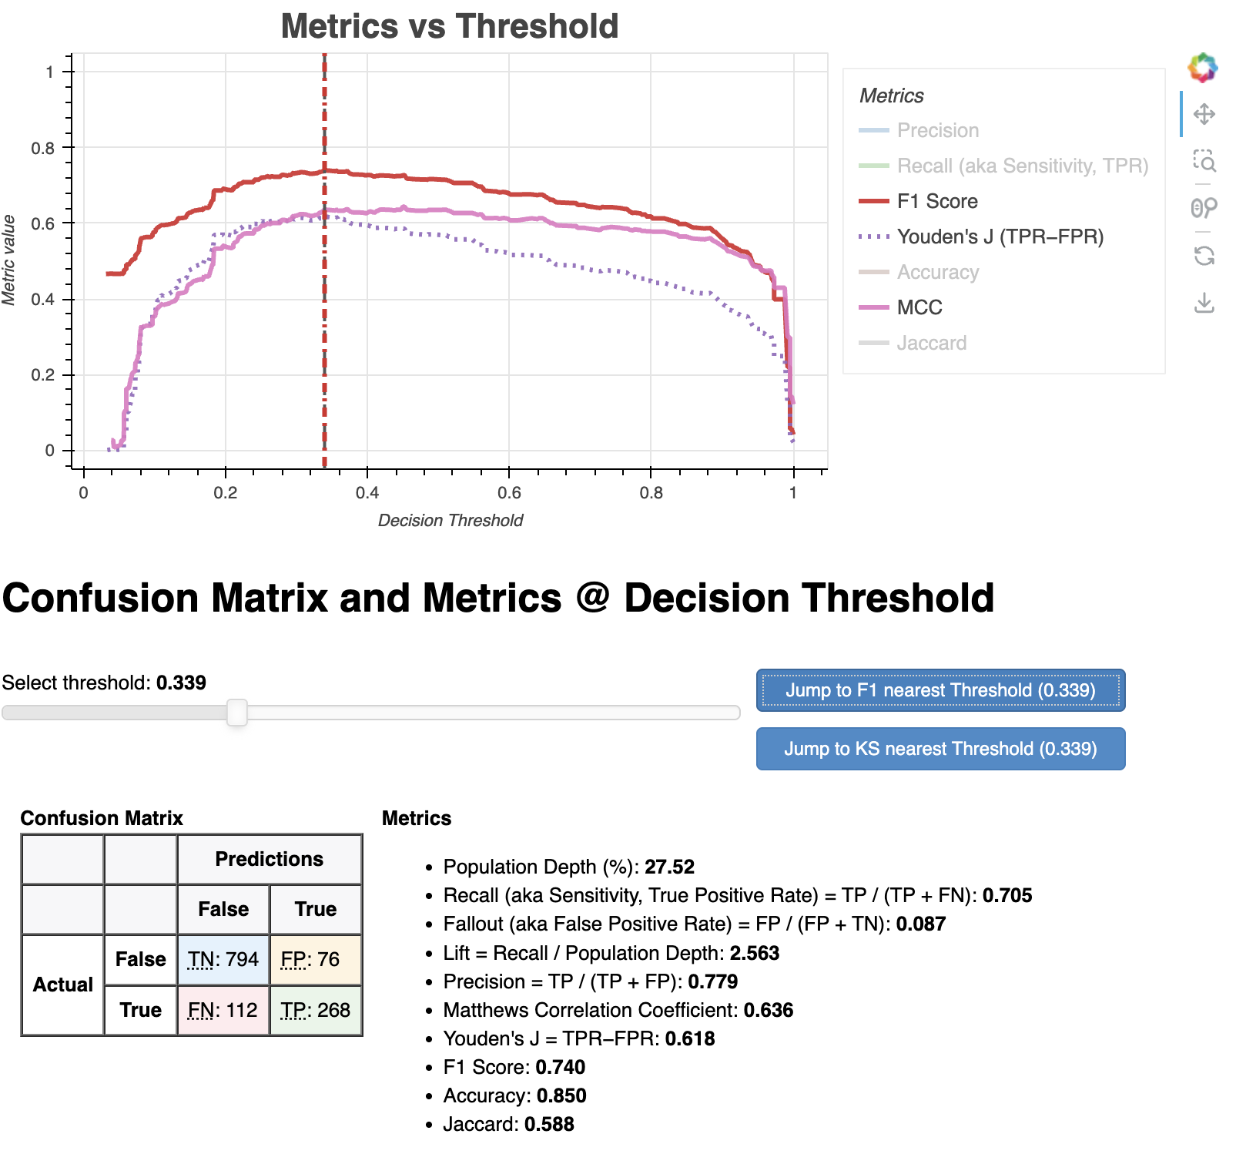The image size is (1246, 1154).
Task: Reset the plot view
Action: pyautogui.click(x=1204, y=256)
